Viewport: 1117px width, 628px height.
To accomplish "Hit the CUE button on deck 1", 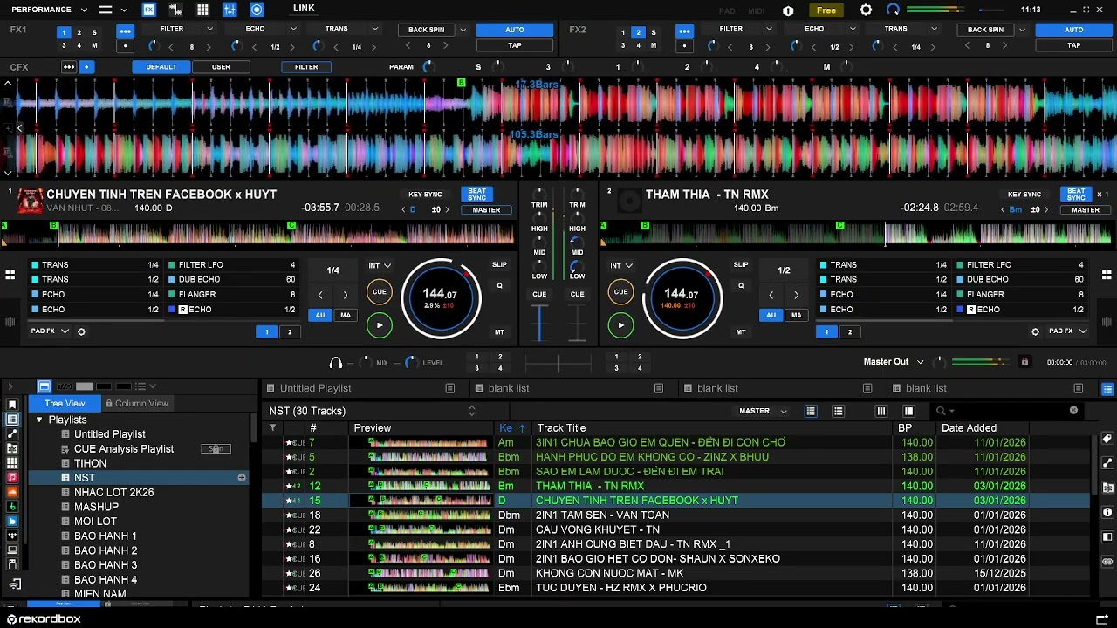I will 379,292.
